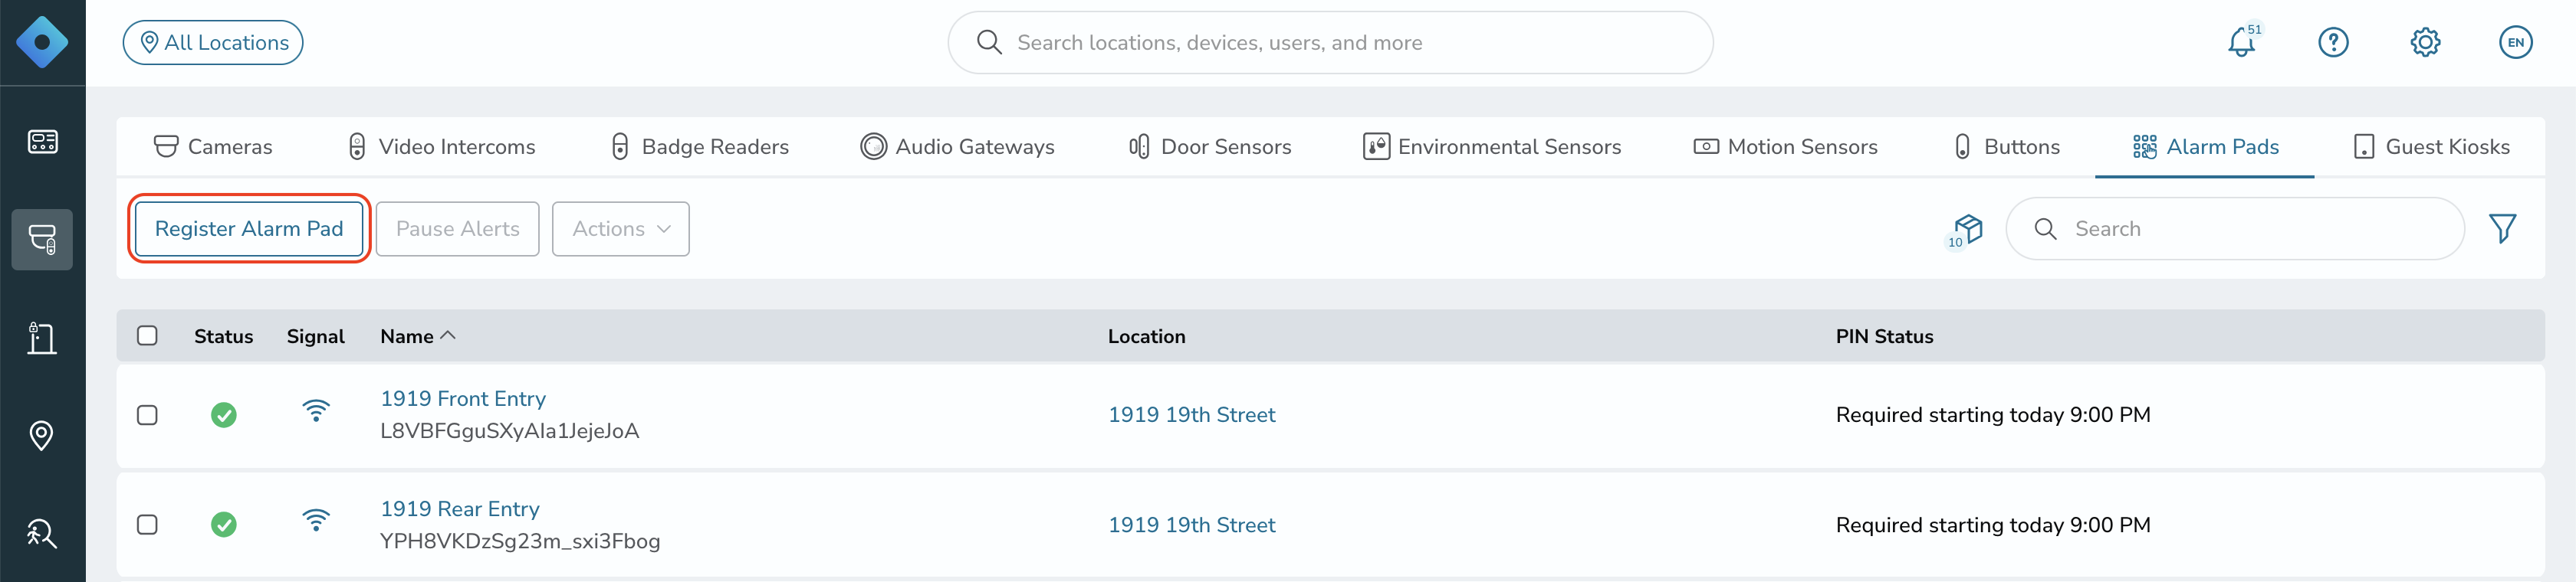The height and width of the screenshot is (582, 2576).
Task: Click PIN status text for 1919 Rear Entry
Action: pos(1993,525)
